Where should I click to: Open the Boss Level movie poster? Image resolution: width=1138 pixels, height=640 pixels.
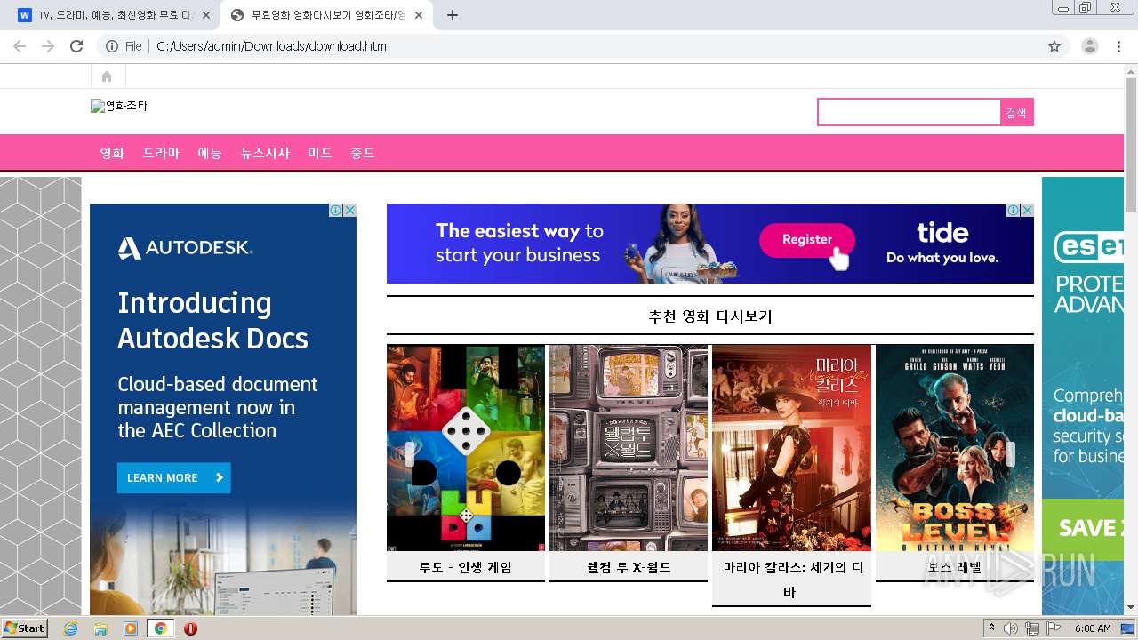pos(955,448)
